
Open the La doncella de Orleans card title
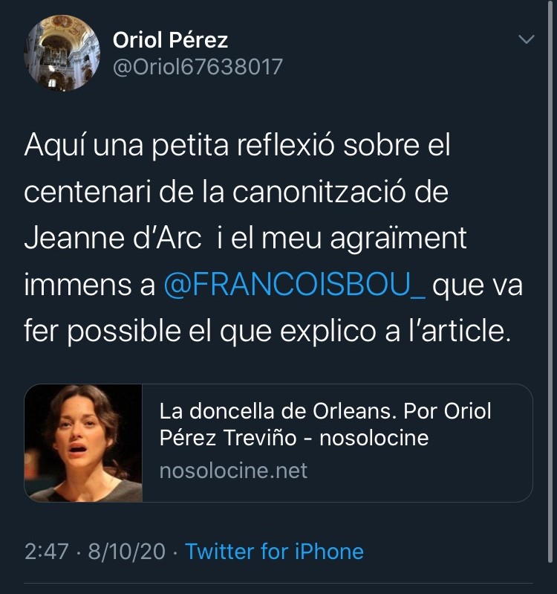[325, 424]
